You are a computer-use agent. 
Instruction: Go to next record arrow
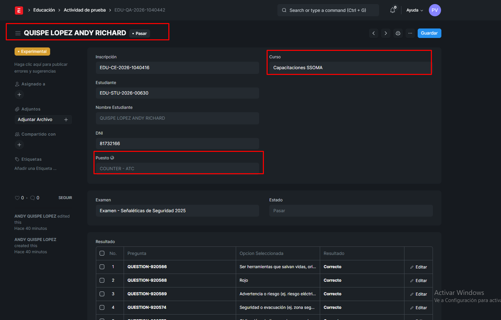[385, 33]
